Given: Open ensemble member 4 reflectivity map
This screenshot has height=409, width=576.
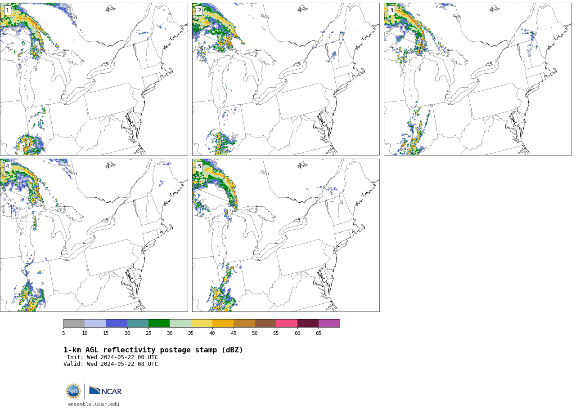Looking at the screenshot, I should pyautogui.click(x=94, y=235).
